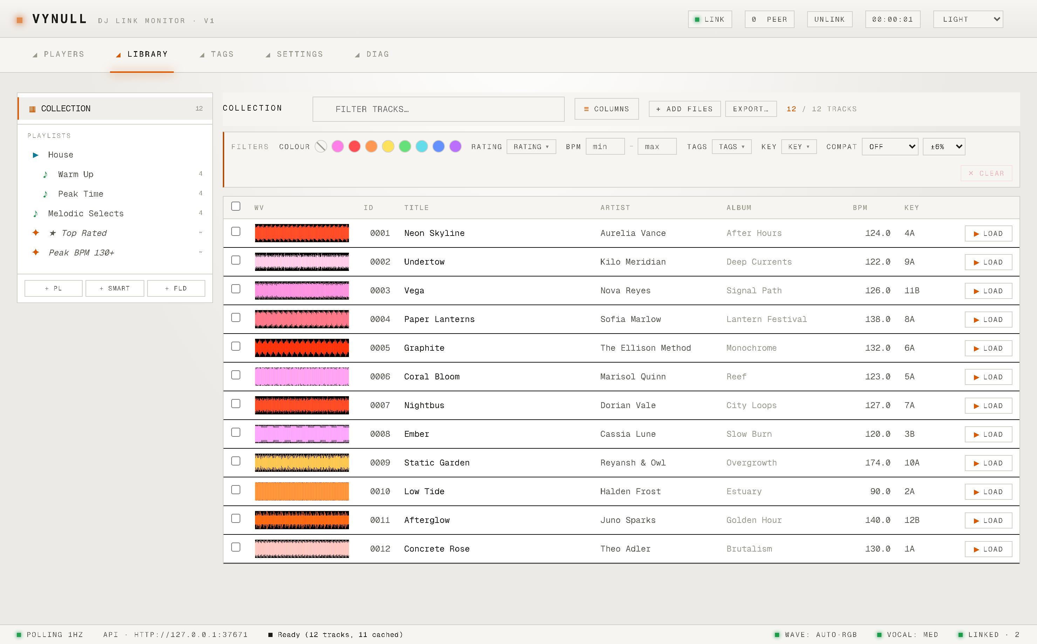The height and width of the screenshot is (644, 1037).
Task: Click the UNLINK button
Action: tap(830, 19)
